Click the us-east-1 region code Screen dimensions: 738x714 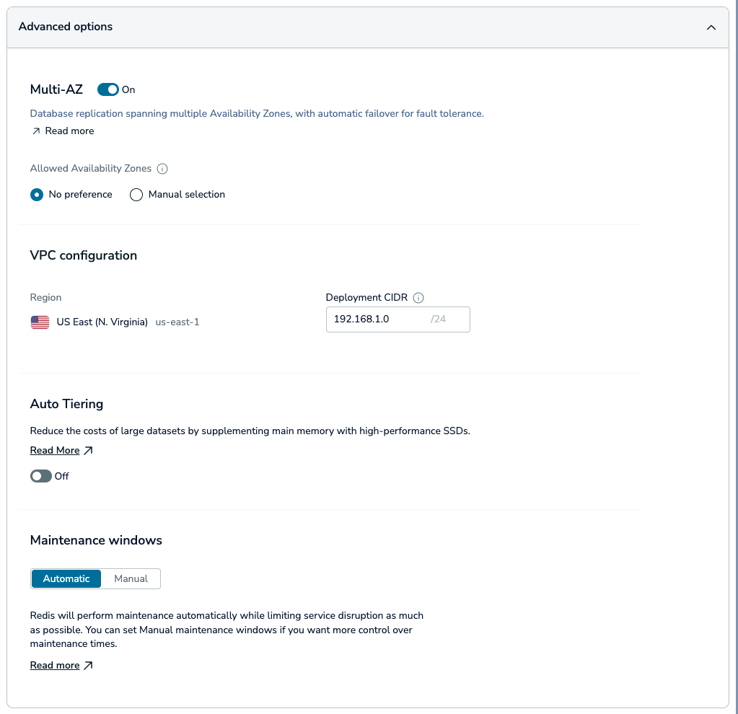click(177, 322)
